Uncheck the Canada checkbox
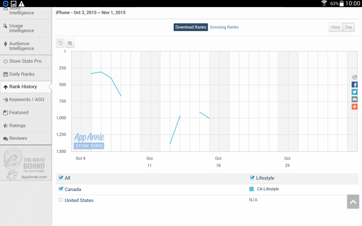This screenshot has width=362, height=226. [x=61, y=189]
